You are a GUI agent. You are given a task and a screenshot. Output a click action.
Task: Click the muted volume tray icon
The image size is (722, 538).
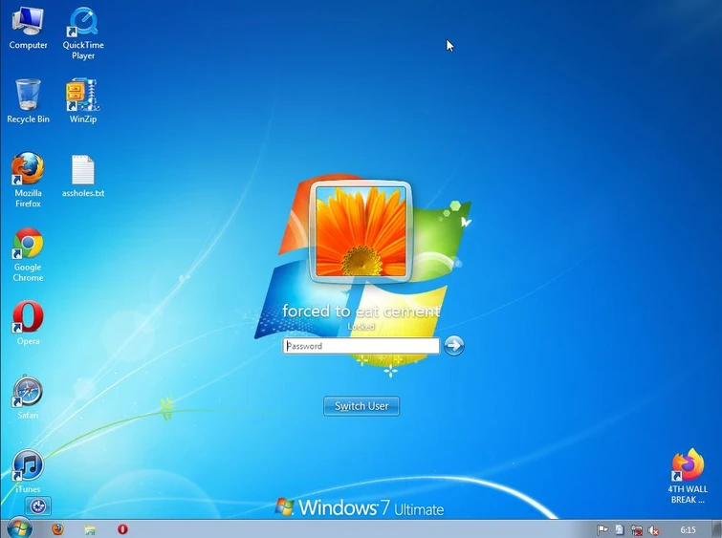(653, 530)
